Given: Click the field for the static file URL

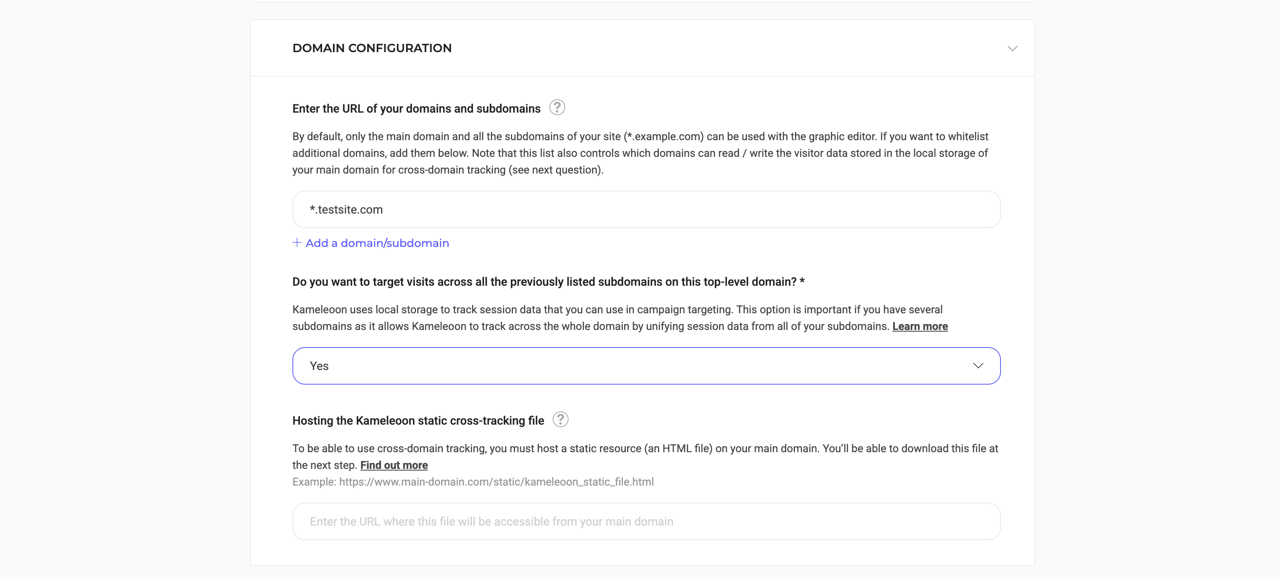Looking at the screenshot, I should (646, 521).
